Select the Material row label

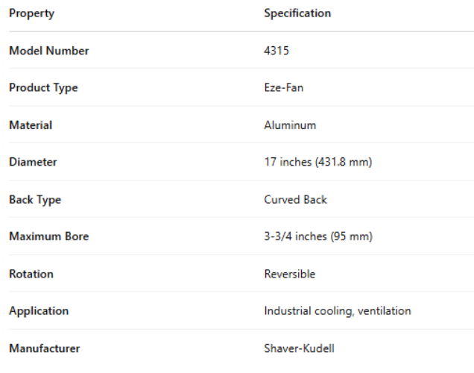(x=31, y=125)
